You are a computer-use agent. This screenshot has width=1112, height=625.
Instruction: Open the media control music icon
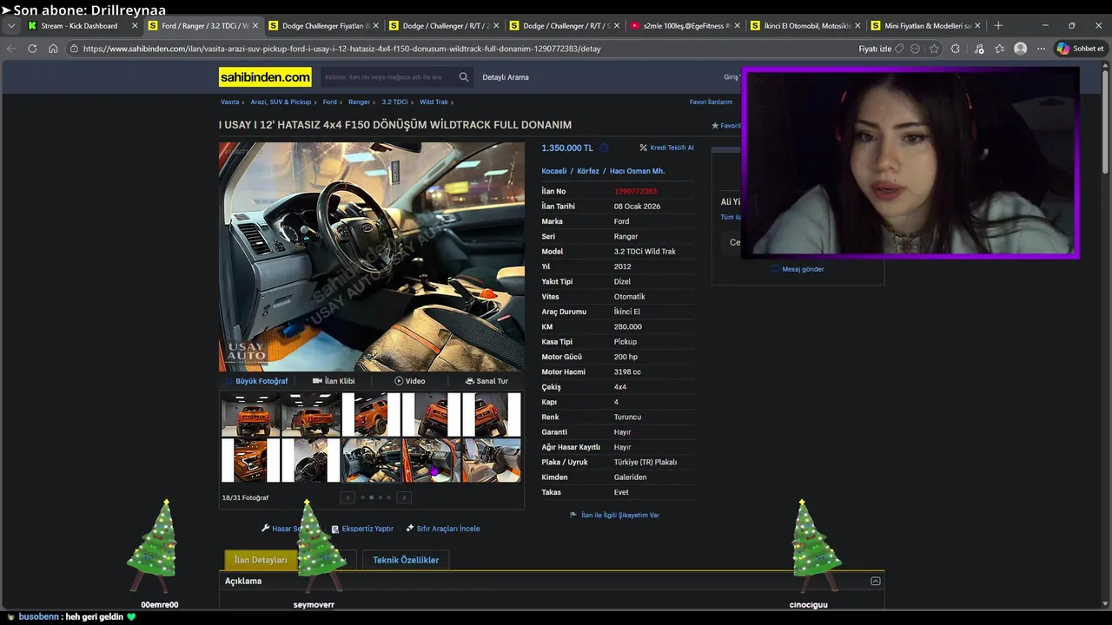979,49
